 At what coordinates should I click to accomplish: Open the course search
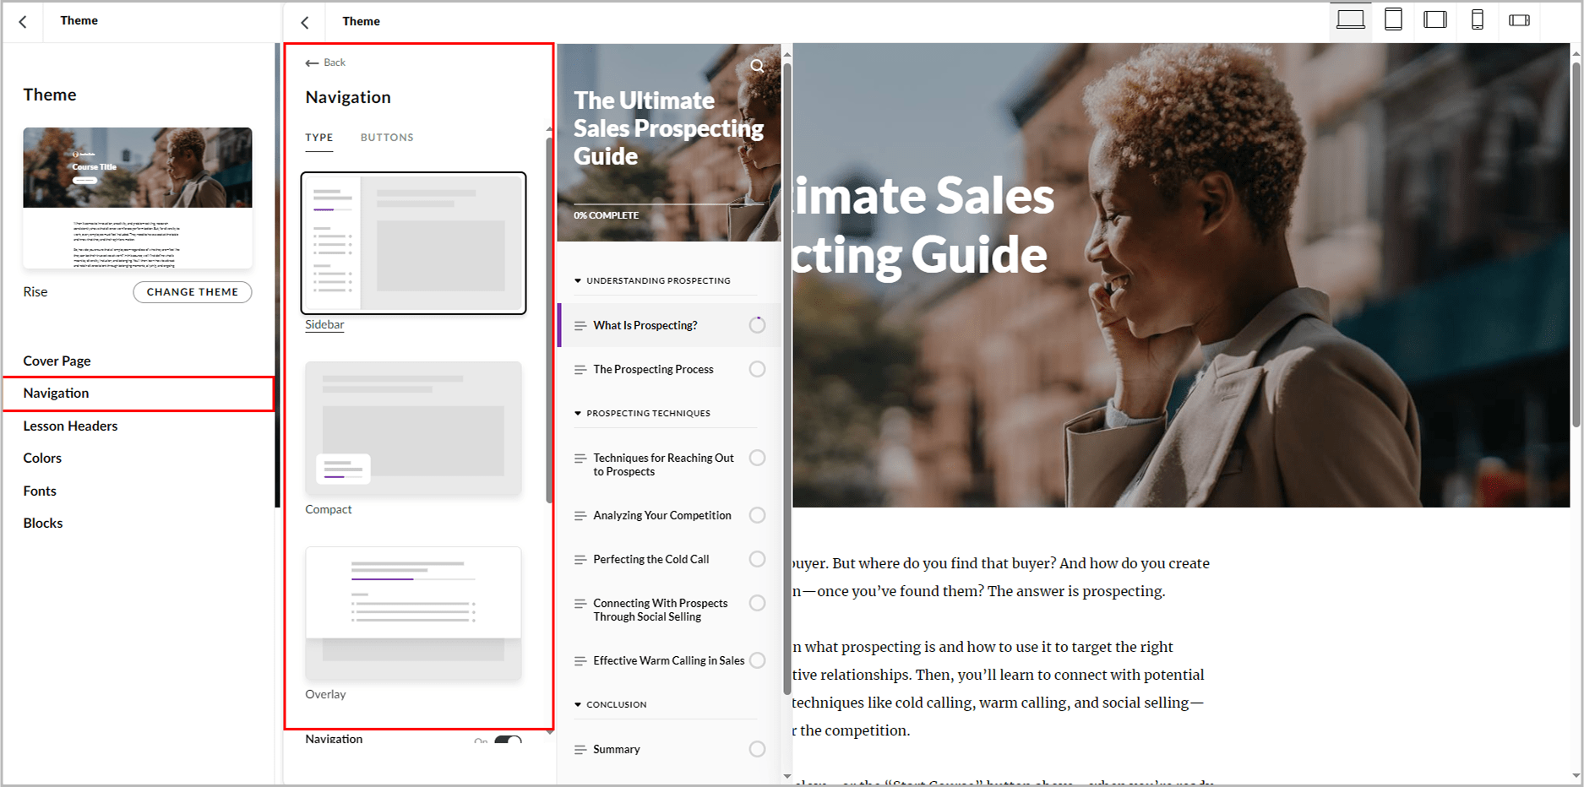757,65
